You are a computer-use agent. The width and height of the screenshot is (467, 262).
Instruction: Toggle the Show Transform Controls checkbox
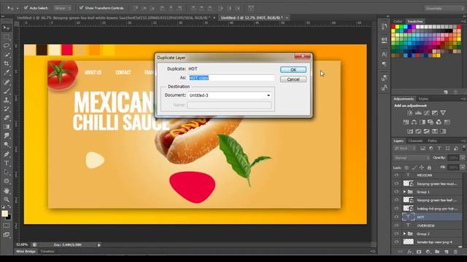[x=81, y=8]
